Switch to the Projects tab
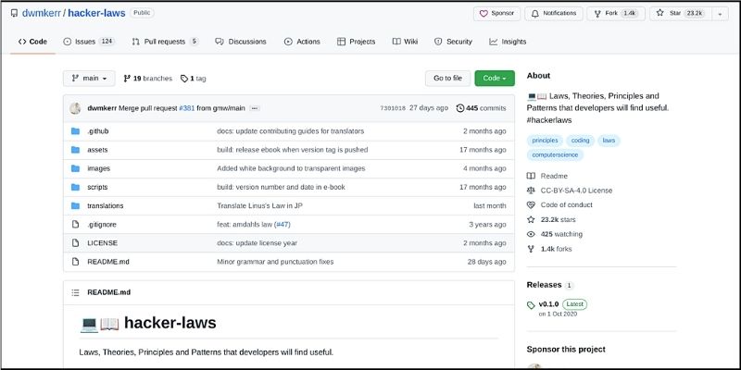This screenshot has width=741, height=370. click(356, 42)
